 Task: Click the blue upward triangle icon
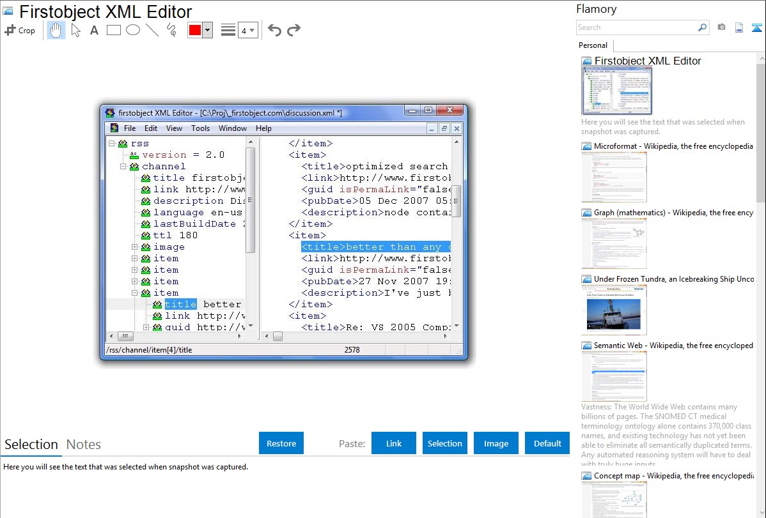click(x=757, y=27)
